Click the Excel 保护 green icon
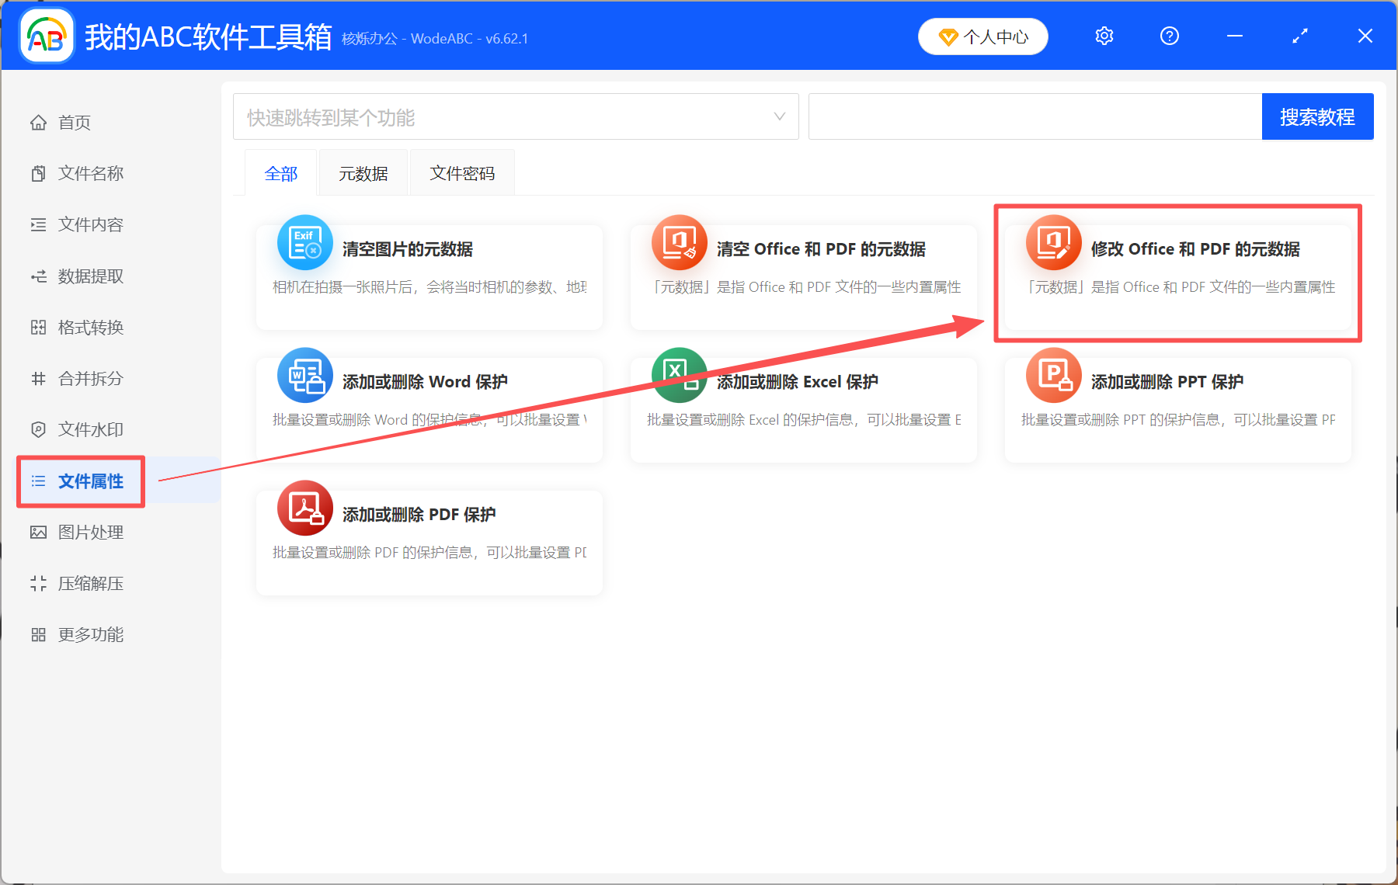The image size is (1398, 885). (x=679, y=376)
